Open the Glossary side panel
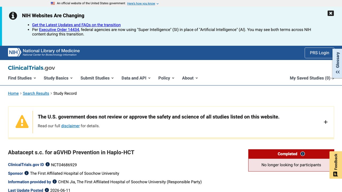The width and height of the screenshot is (342, 192). (337, 63)
